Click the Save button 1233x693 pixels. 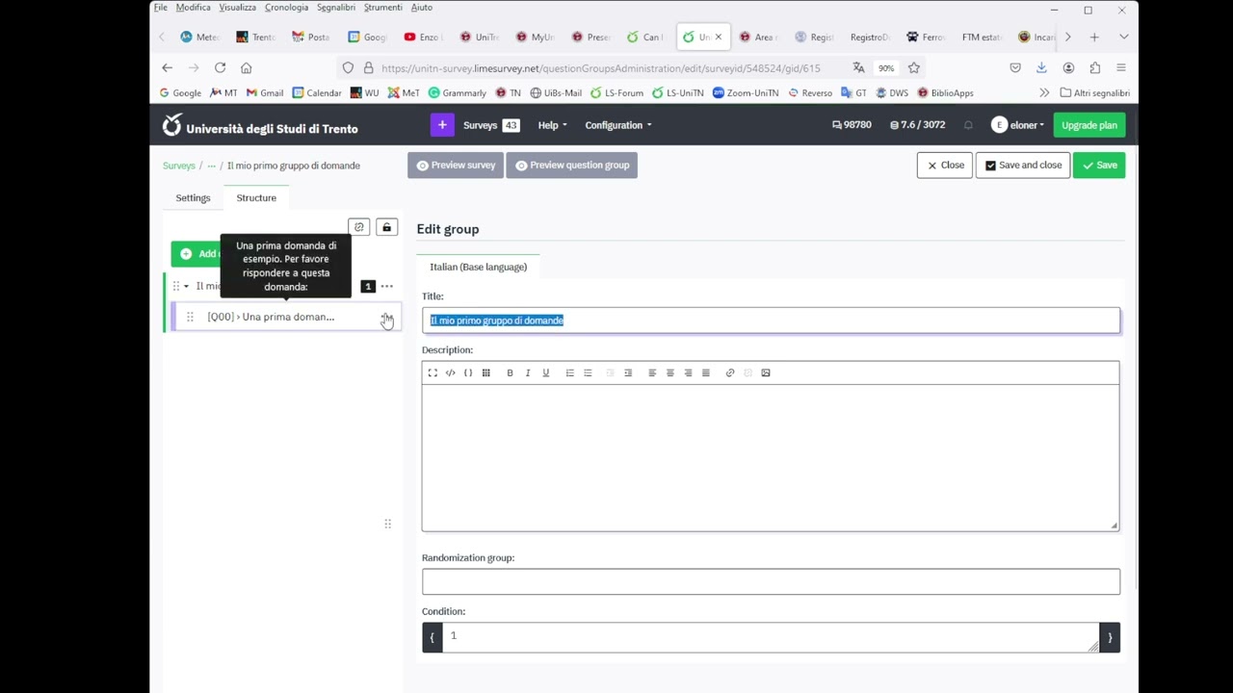coord(1099,166)
